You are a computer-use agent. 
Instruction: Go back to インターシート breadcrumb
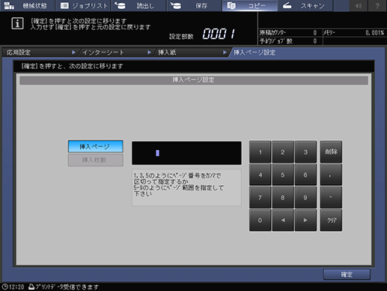point(115,52)
